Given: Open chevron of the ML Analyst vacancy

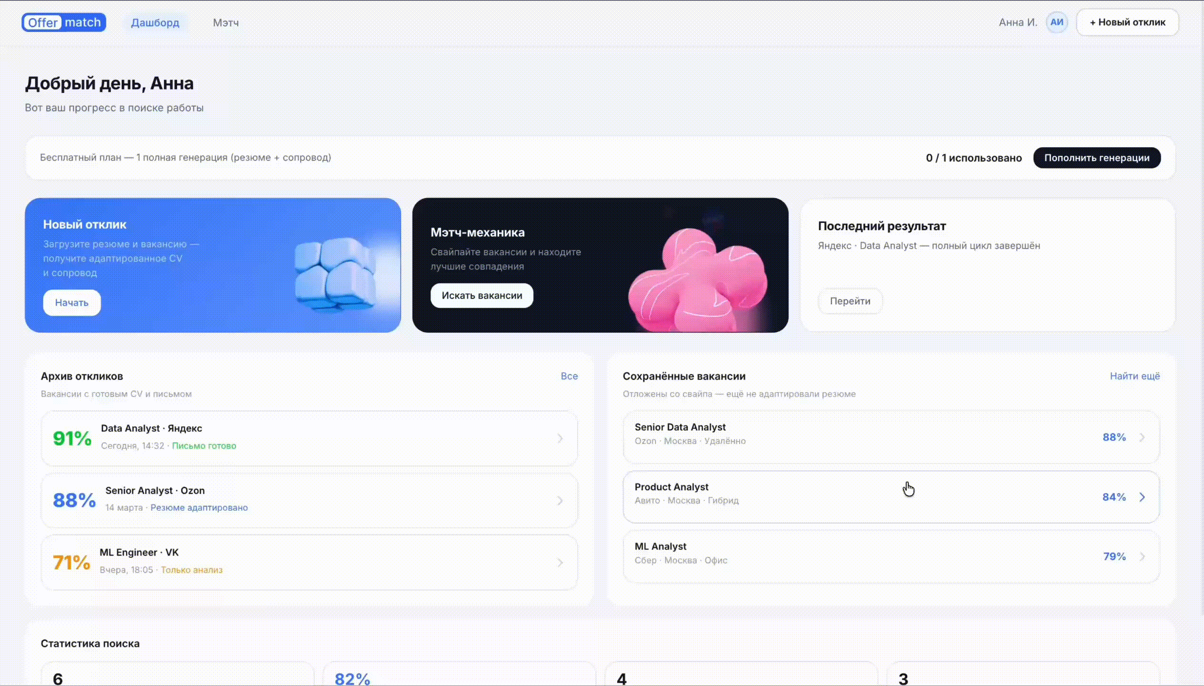Looking at the screenshot, I should tap(1142, 556).
